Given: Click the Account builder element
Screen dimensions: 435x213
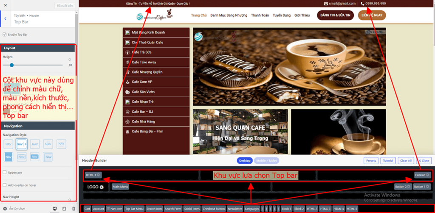Looking at the screenshot, I should pos(99,209).
